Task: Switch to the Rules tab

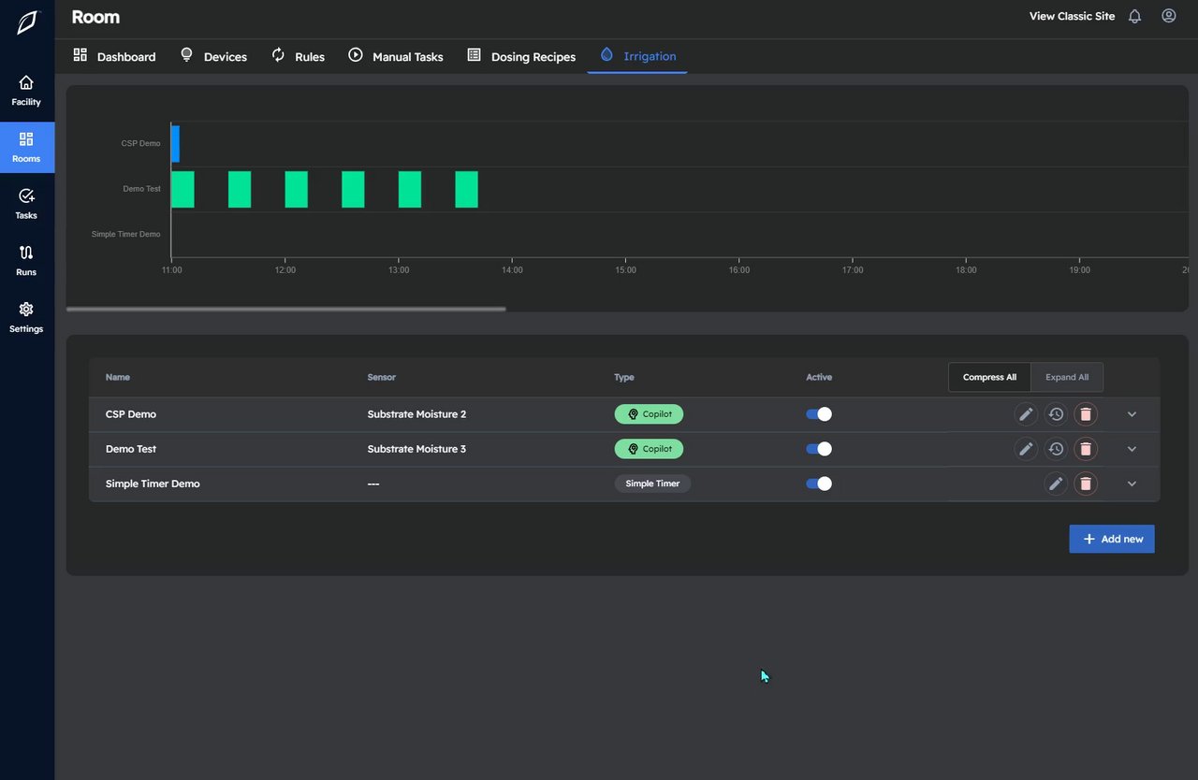Action: pyautogui.click(x=299, y=56)
